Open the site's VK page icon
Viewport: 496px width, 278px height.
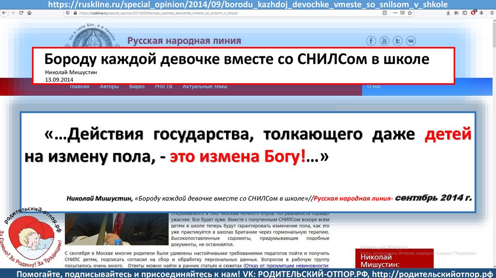click(411, 41)
